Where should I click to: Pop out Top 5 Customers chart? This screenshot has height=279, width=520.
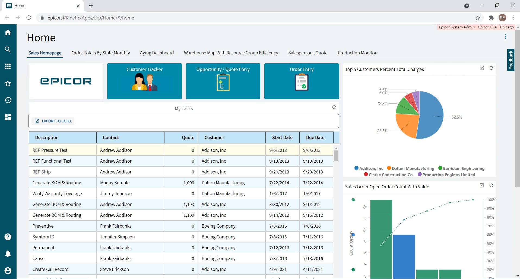point(482,68)
